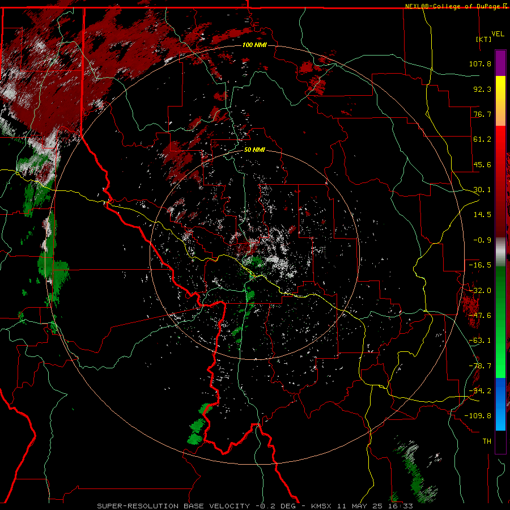Click the 50 NMI range ring label
Image resolution: width=510 pixels, height=510 pixels.
(254, 150)
